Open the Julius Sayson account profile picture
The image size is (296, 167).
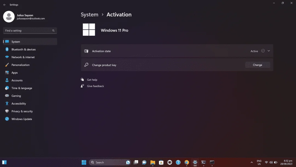point(9,17)
